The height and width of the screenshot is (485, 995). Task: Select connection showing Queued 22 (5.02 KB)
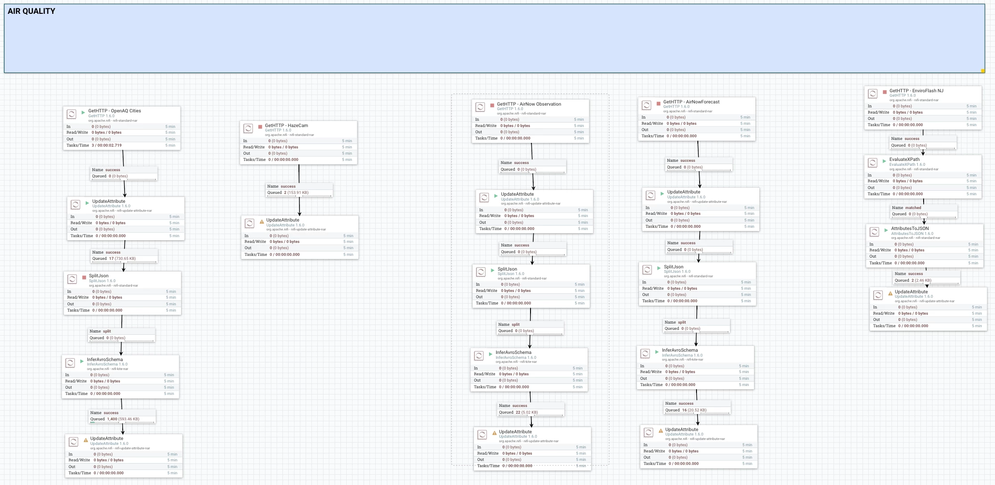coord(531,409)
